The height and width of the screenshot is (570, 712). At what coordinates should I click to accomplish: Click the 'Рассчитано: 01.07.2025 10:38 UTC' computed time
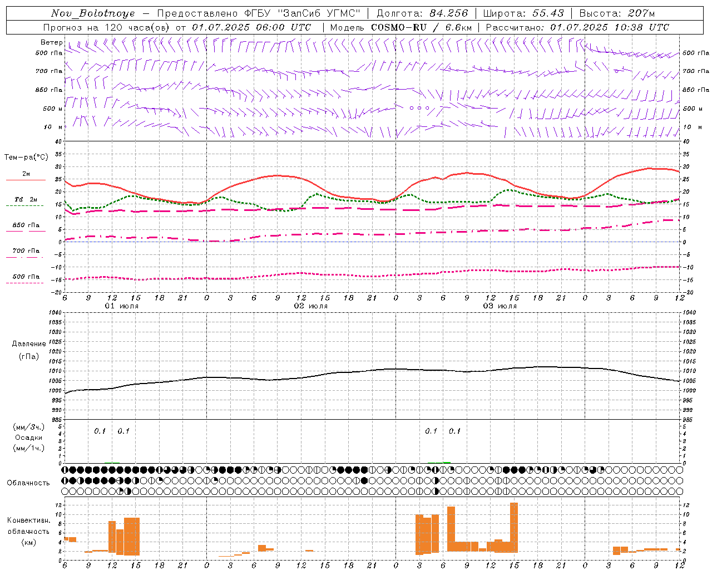[577, 27]
